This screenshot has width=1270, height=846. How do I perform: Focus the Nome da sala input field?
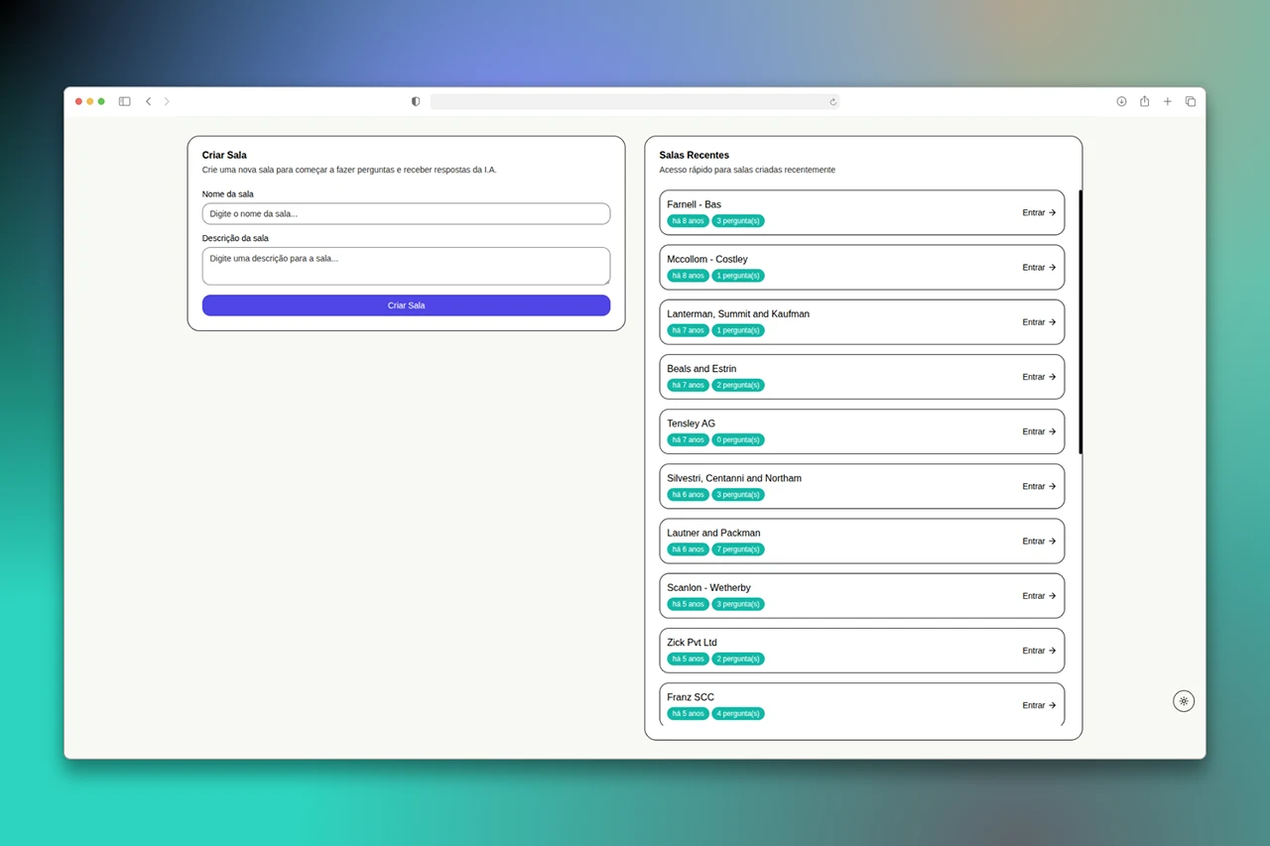[x=406, y=213]
